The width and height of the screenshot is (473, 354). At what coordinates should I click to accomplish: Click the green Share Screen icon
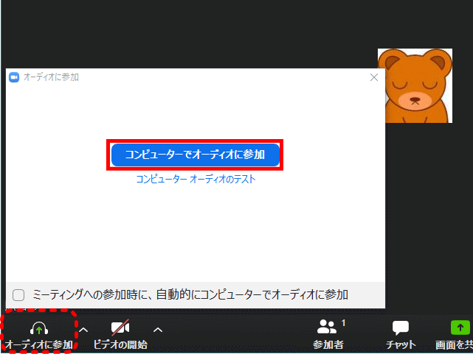pyautogui.click(x=460, y=328)
